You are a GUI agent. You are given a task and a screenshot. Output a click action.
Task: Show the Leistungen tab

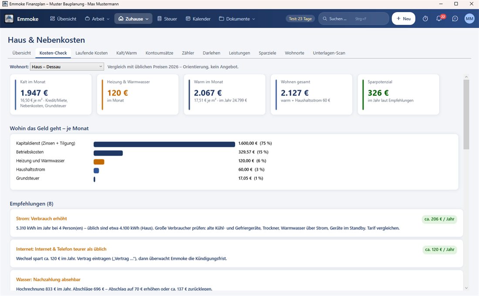click(x=239, y=53)
